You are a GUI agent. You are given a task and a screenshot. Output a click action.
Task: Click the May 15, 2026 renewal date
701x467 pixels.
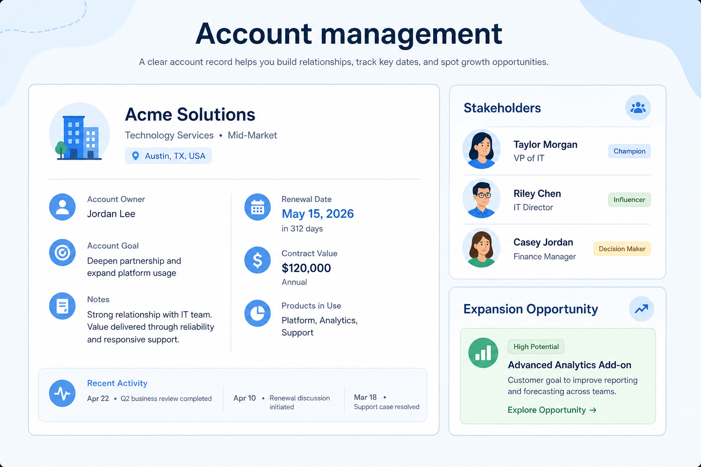318,214
